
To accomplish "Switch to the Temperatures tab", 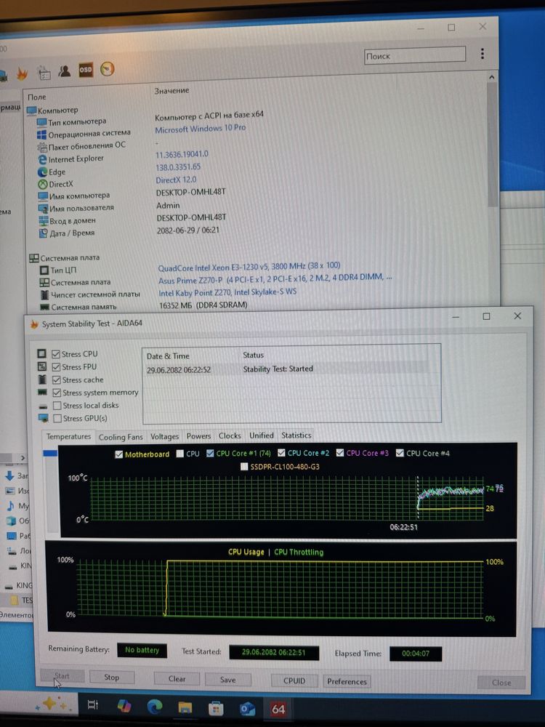I will 68,437.
